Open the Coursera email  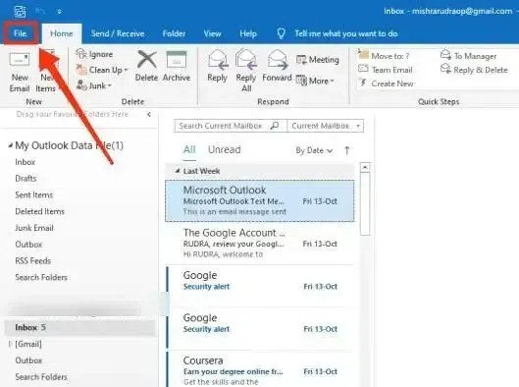coord(259,369)
